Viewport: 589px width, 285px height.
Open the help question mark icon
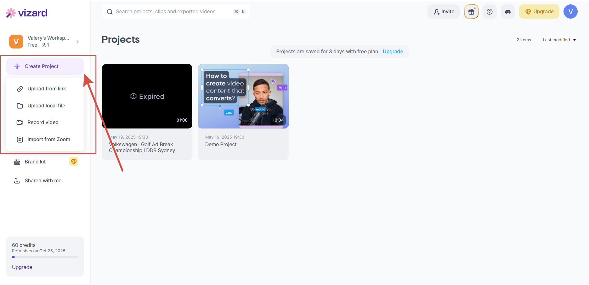pos(490,12)
